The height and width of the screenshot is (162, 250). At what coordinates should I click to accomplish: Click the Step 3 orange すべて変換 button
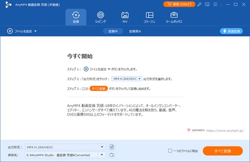coord(98,89)
